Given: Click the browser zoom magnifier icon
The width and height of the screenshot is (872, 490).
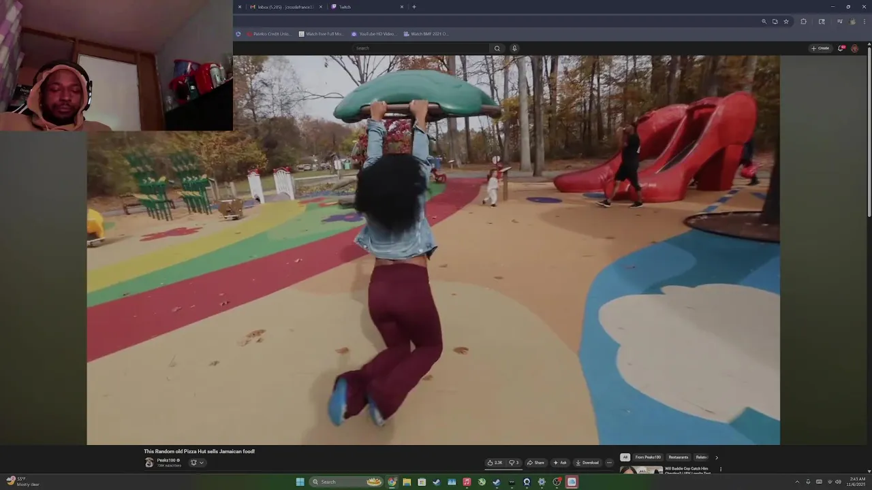Looking at the screenshot, I should (x=764, y=21).
